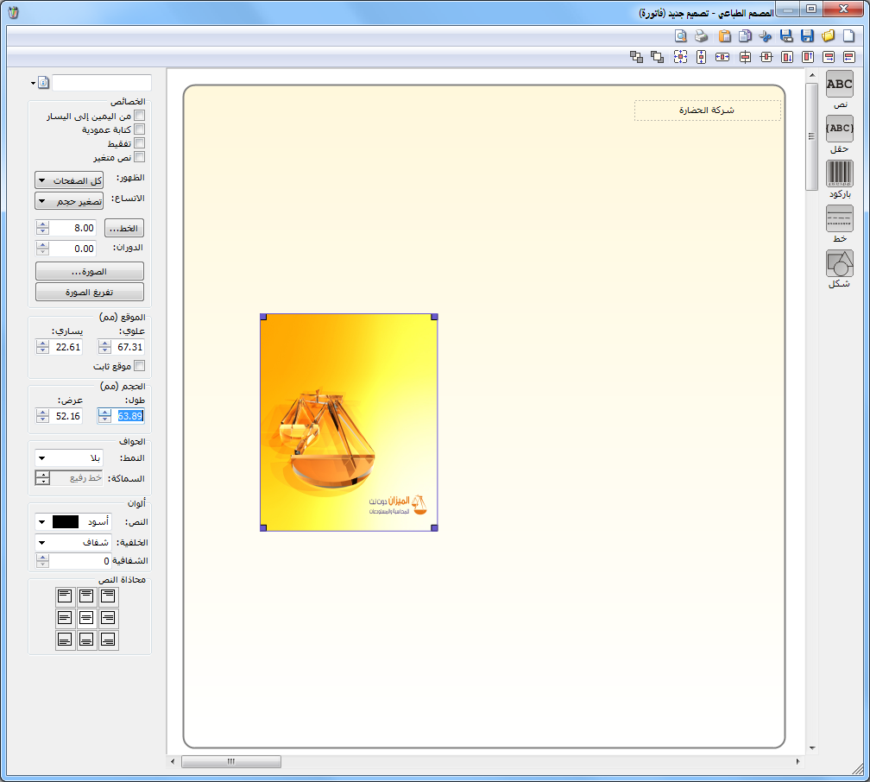Expand object in all directions icon

tap(680, 57)
